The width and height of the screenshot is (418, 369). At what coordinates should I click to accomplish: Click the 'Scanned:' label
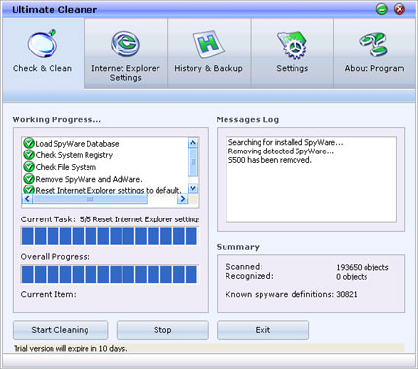pyautogui.click(x=244, y=267)
